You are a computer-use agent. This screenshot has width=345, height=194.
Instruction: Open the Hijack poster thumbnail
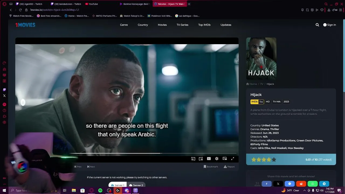click(261, 58)
